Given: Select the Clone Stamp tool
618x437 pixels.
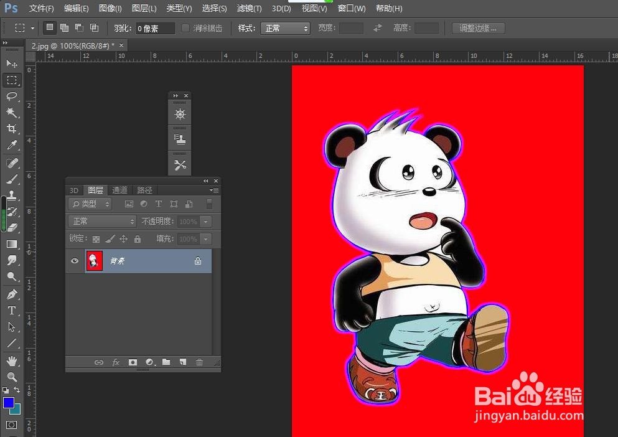Looking at the screenshot, I should 12,195.
